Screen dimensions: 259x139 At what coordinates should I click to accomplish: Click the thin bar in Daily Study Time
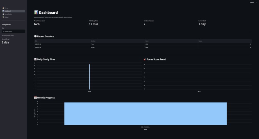pos(90,77)
